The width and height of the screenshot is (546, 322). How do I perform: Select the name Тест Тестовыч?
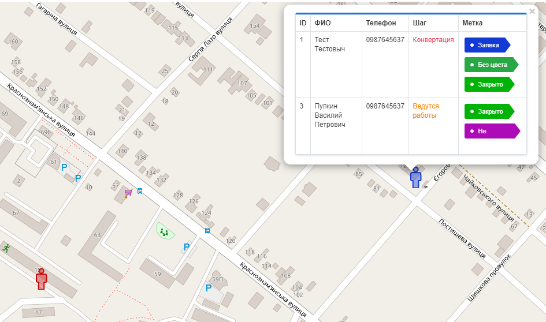330,44
